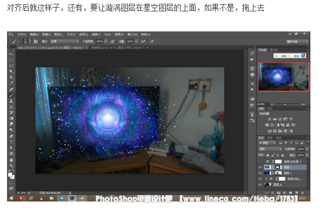Screen dimensions: 325x208
Task: Select the Lasso tool in toolbox
Action: coord(11,66)
